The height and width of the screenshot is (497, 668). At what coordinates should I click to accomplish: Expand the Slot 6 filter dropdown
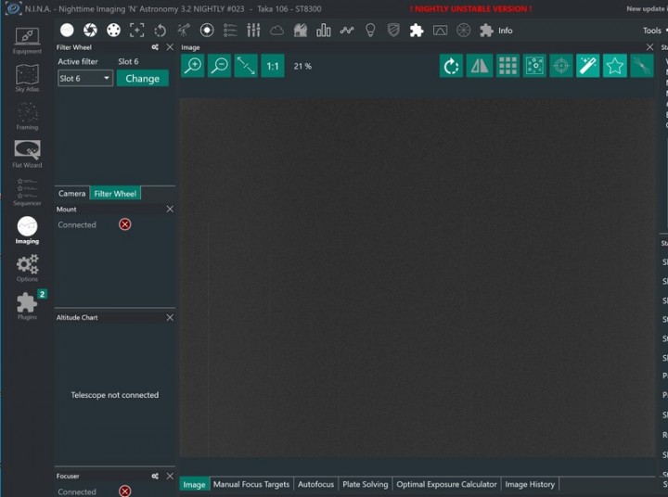84,79
